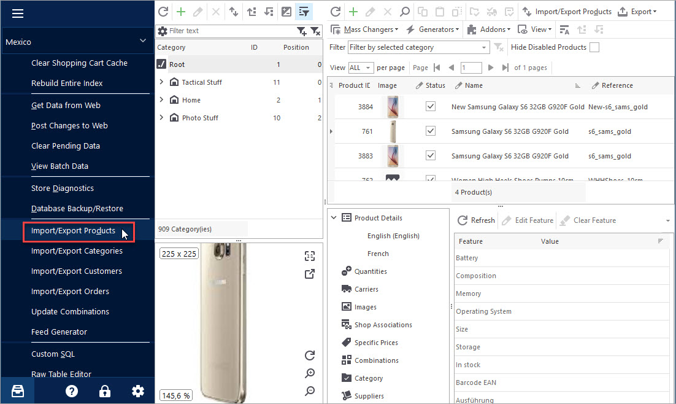Zoom in on the product image
The width and height of the screenshot is (676, 404).
pos(310,373)
